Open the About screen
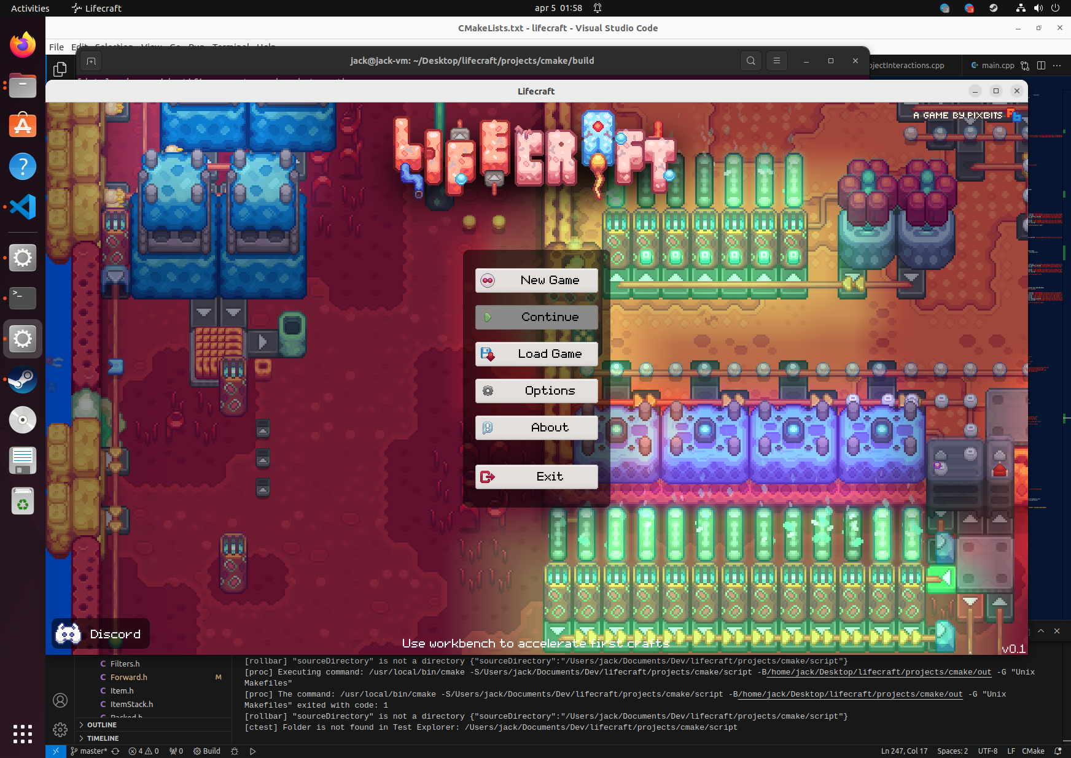Viewport: 1071px width, 758px height. click(536, 428)
